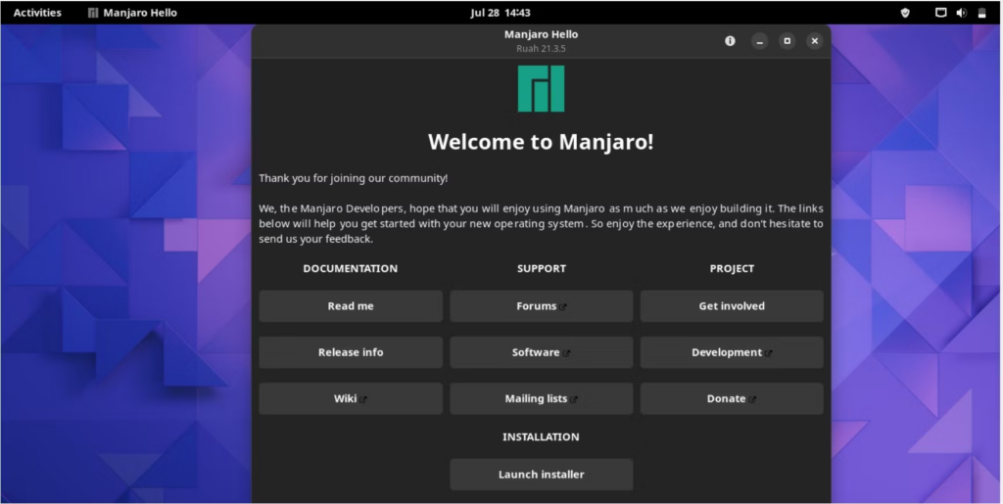Screen dimensions: 1003x504
Task: Click the volume speaker icon in the top bar
Action: point(962,13)
